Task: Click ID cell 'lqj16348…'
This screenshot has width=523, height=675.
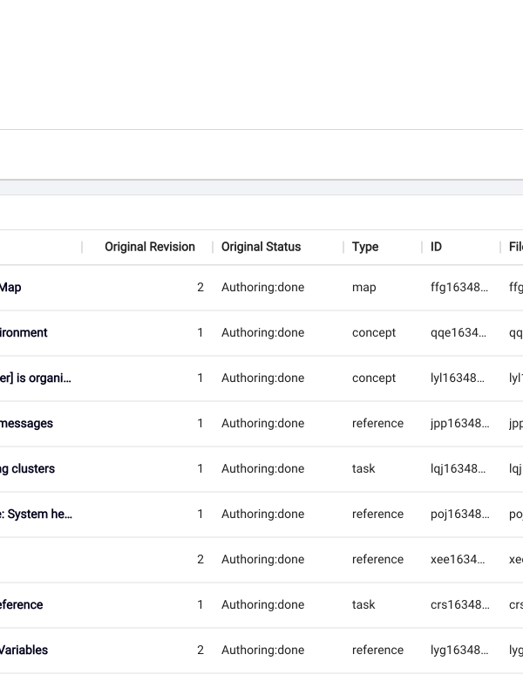Action: [x=458, y=469]
